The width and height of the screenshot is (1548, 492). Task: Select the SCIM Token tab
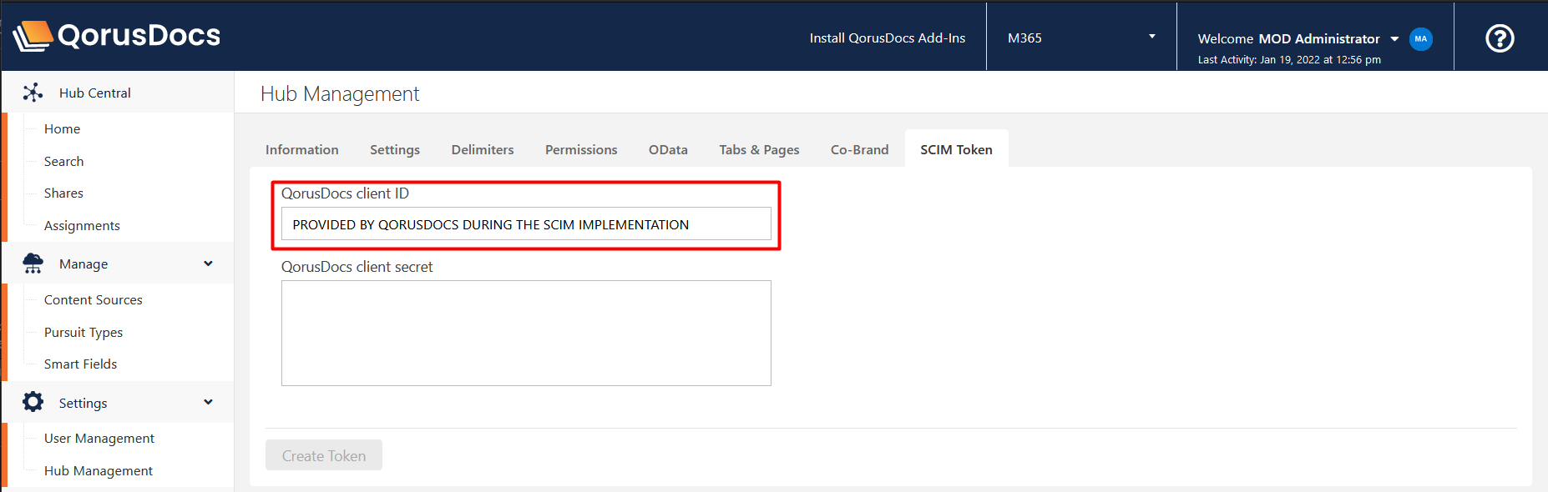tap(956, 149)
